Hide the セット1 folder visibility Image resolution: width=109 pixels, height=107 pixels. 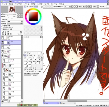pos(2,55)
